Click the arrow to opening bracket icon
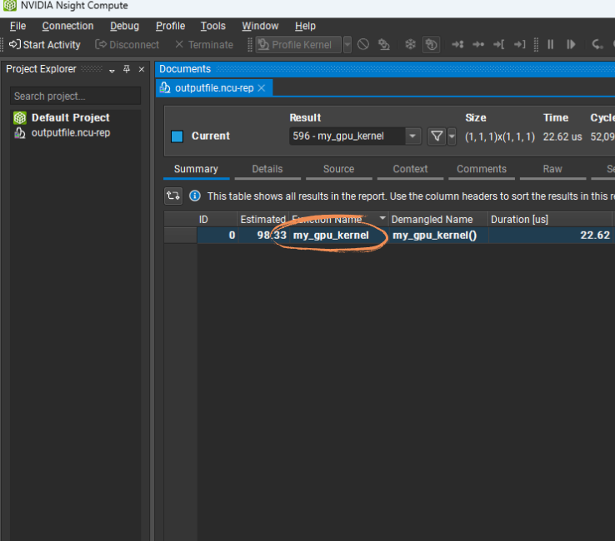The width and height of the screenshot is (615, 541). tap(498, 44)
